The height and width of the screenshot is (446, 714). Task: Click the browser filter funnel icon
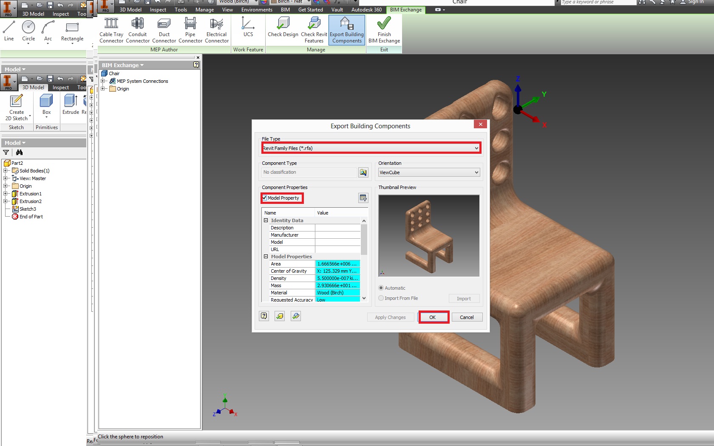6,152
